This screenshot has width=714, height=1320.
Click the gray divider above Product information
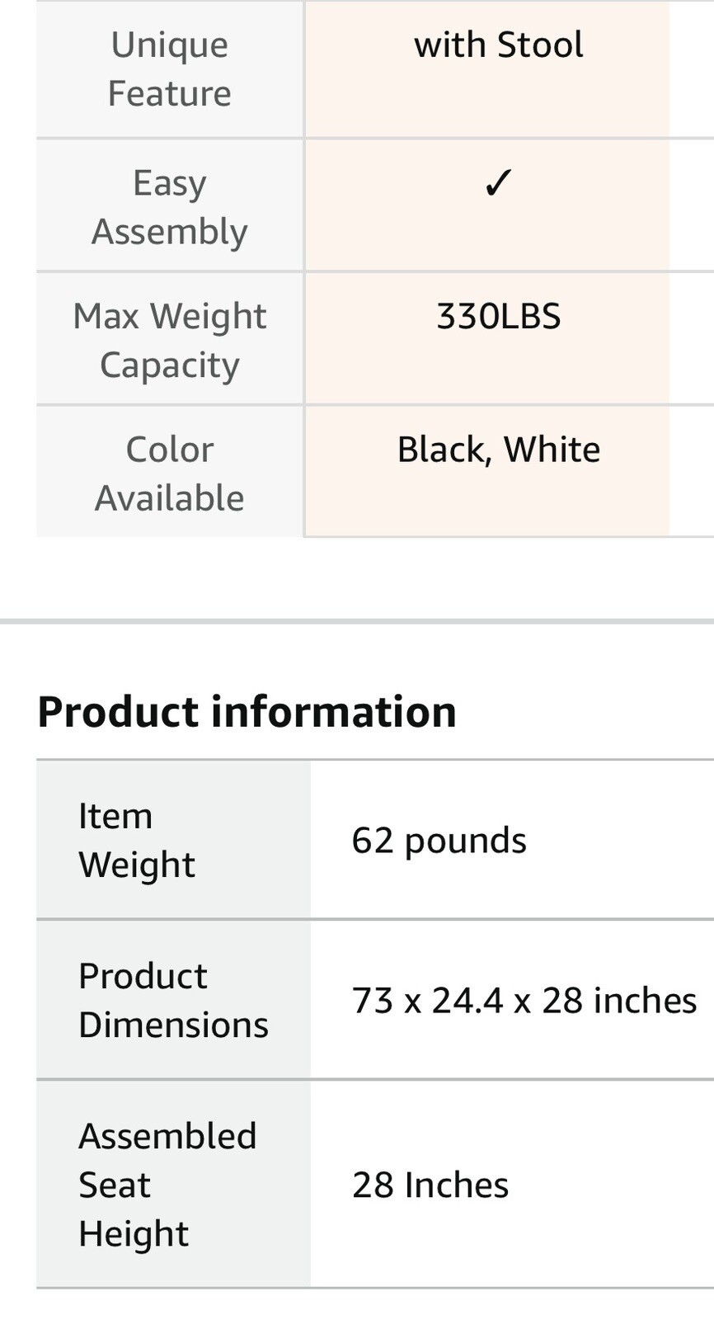(x=357, y=621)
